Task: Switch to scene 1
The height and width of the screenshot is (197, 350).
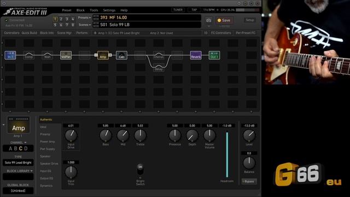Action: (x=55, y=19)
